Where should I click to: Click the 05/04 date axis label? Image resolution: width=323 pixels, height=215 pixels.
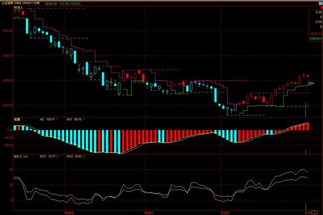coord(69,213)
